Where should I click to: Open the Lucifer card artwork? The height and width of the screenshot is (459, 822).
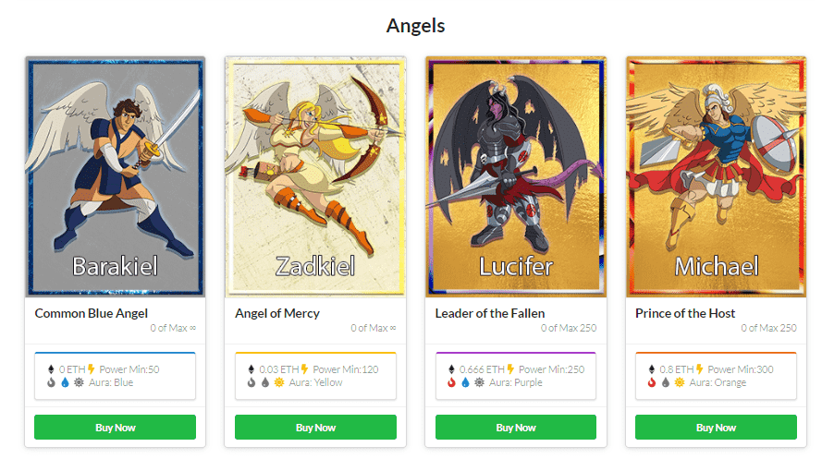pyautogui.click(x=516, y=176)
